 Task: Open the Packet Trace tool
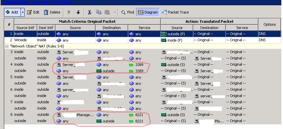pyautogui.click(x=175, y=12)
